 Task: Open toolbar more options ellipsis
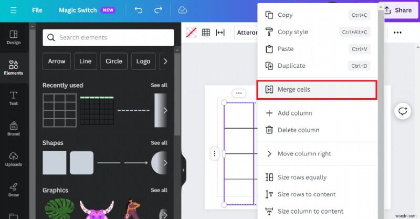click(397, 33)
